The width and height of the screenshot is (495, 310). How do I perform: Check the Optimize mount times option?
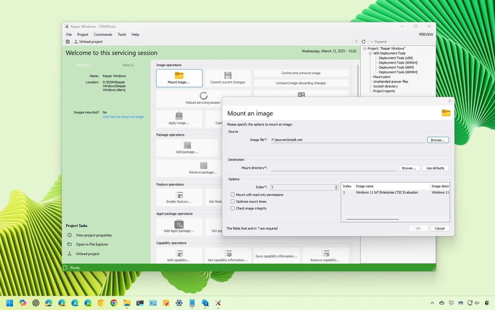coord(233,201)
